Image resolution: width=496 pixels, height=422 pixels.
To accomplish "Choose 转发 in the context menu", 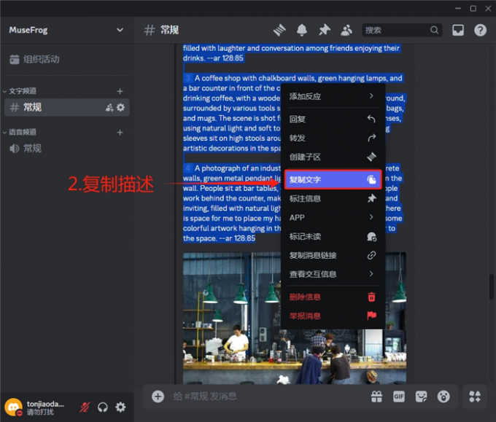I will tap(333, 138).
